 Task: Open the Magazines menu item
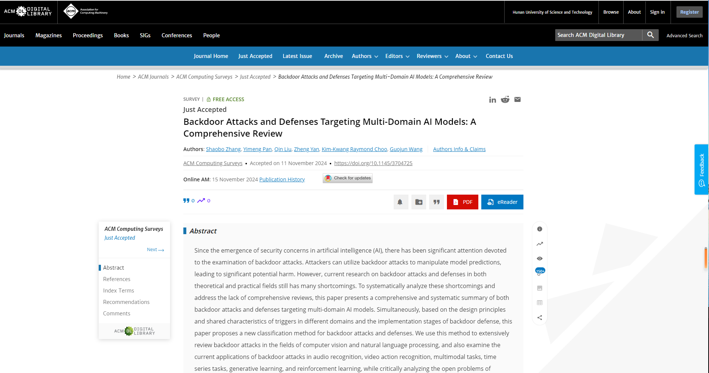tap(48, 35)
